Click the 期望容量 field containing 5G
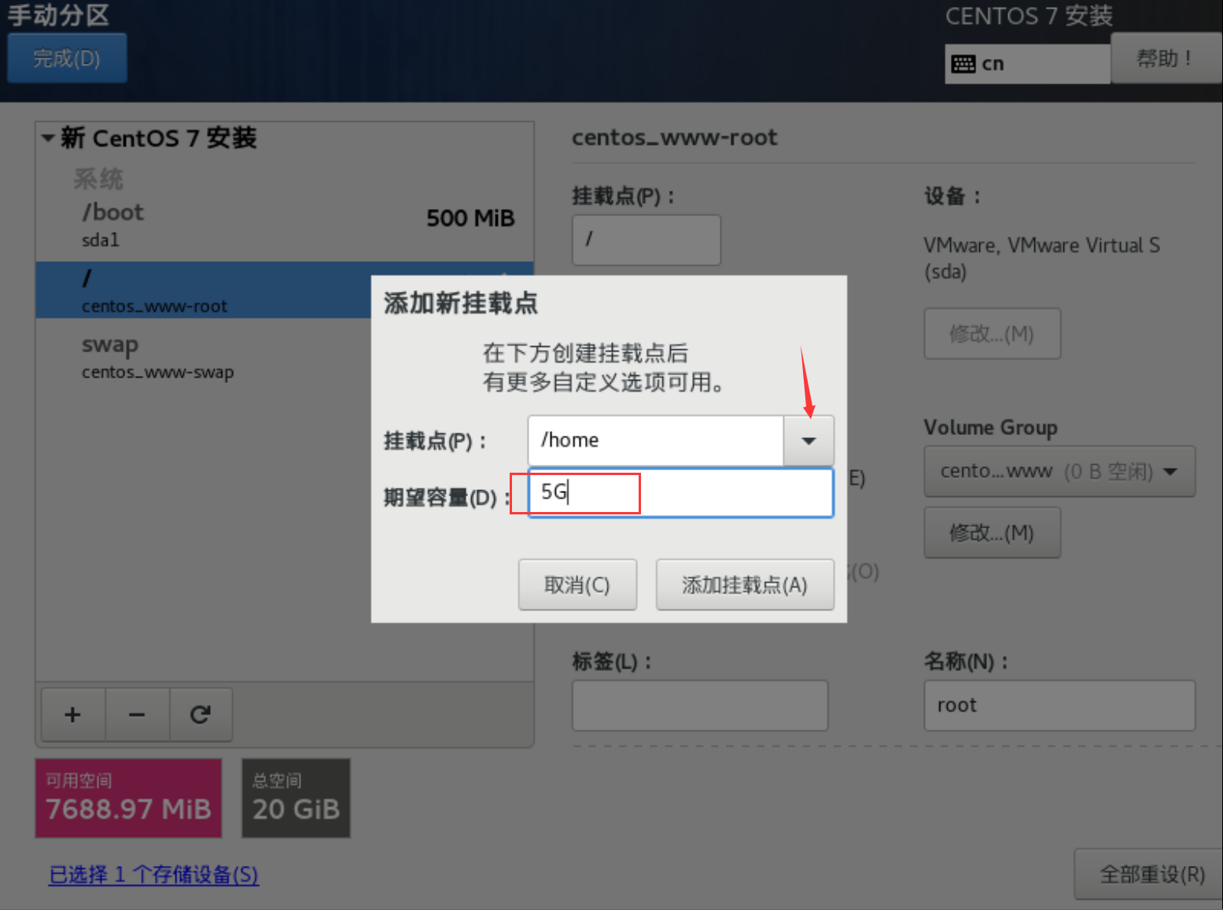 680,492
